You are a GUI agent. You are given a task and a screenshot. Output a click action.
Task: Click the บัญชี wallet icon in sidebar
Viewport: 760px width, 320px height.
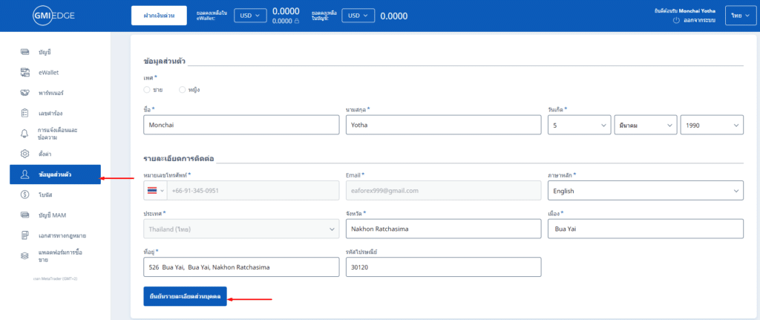point(24,52)
